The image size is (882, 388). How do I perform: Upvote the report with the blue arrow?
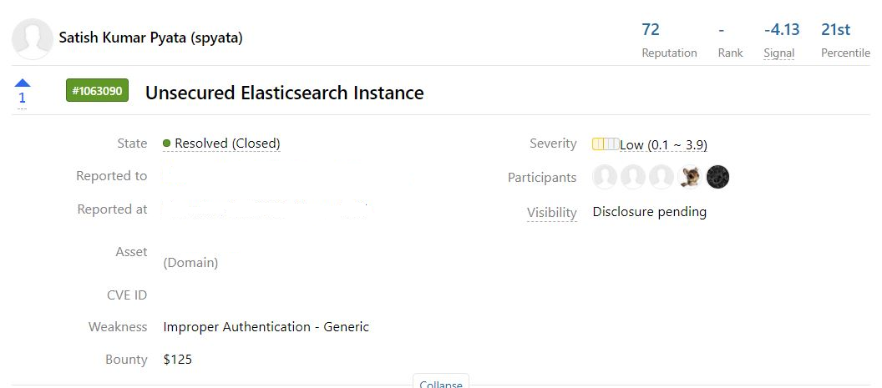(x=23, y=83)
